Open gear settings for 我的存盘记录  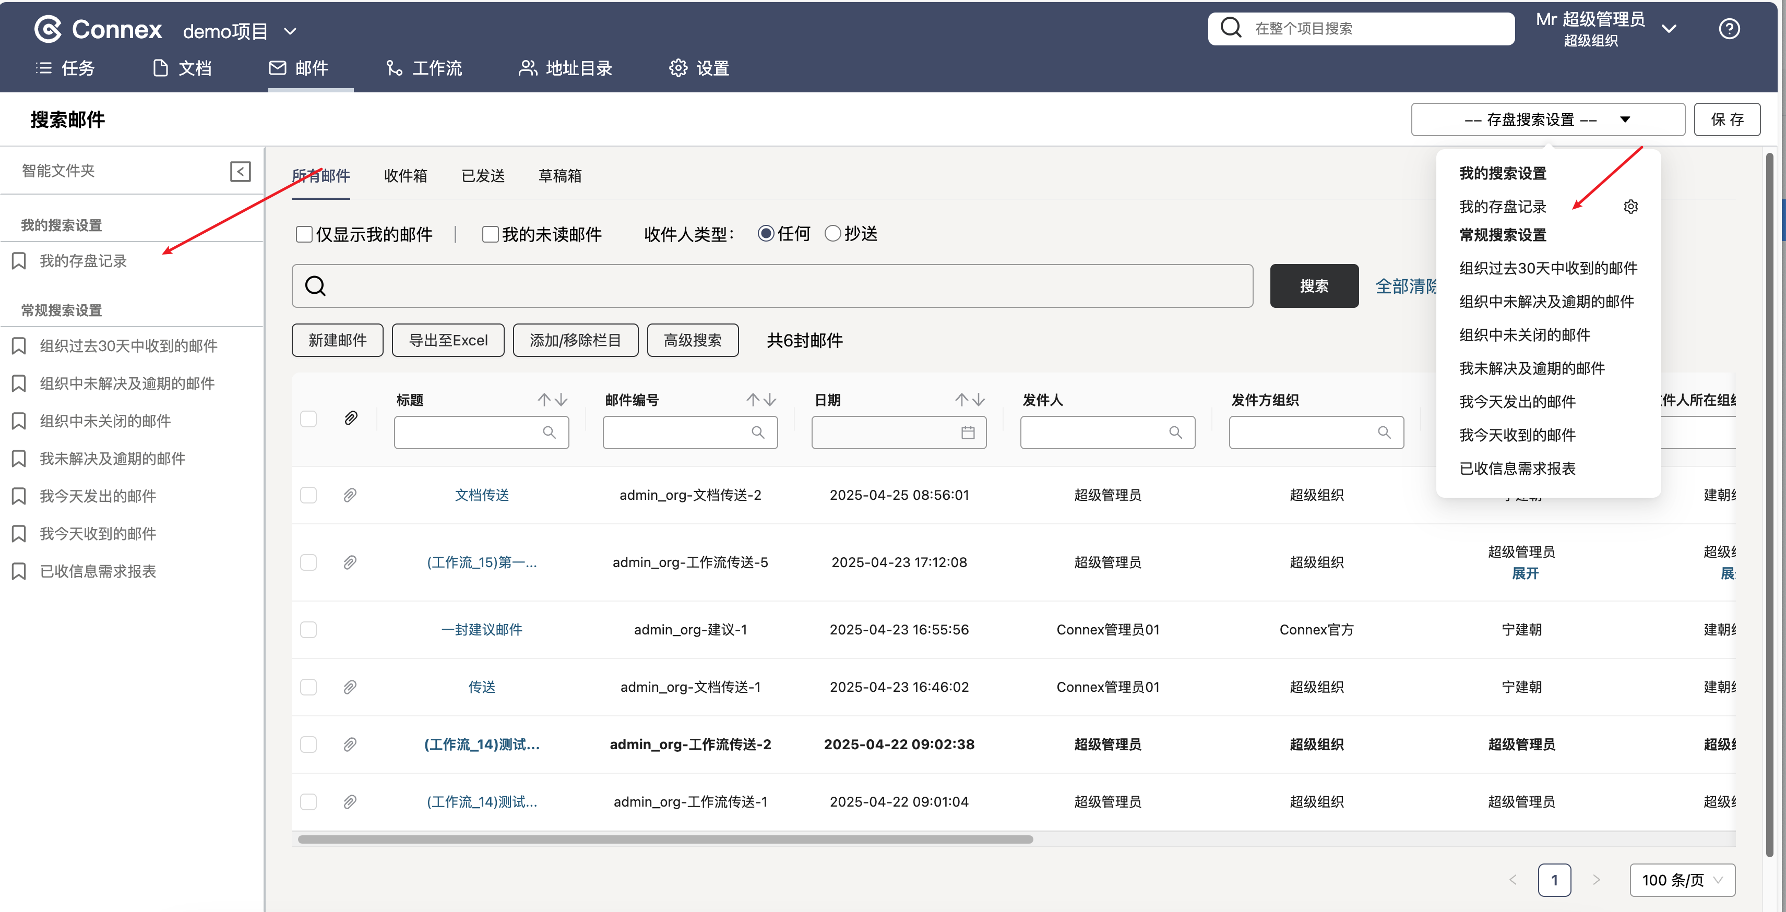point(1630,207)
